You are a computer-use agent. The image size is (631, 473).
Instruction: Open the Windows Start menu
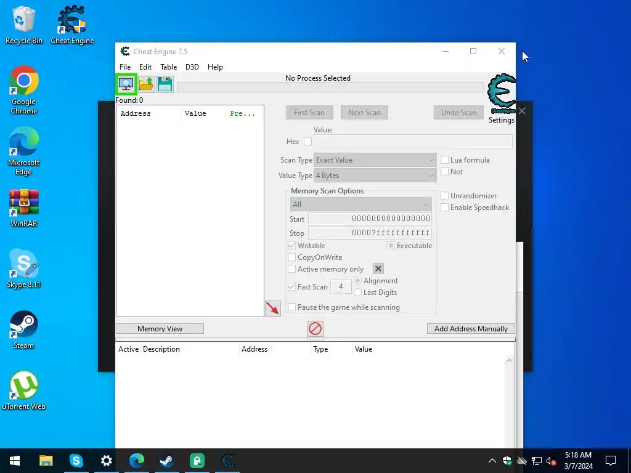click(x=15, y=461)
